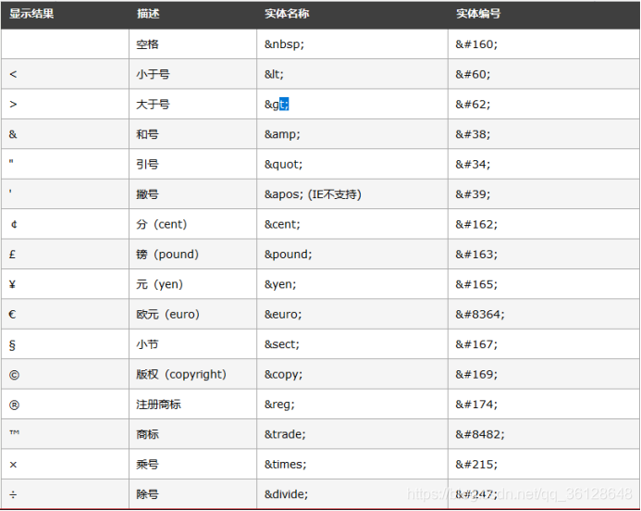Click the &#162; entity number
Viewport: 641px width, 511px height.
476,224
